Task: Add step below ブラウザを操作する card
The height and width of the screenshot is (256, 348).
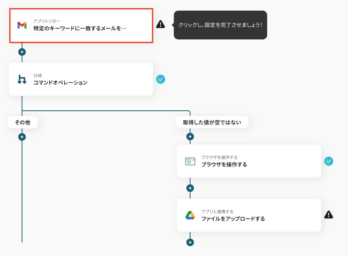Action: [190, 188]
